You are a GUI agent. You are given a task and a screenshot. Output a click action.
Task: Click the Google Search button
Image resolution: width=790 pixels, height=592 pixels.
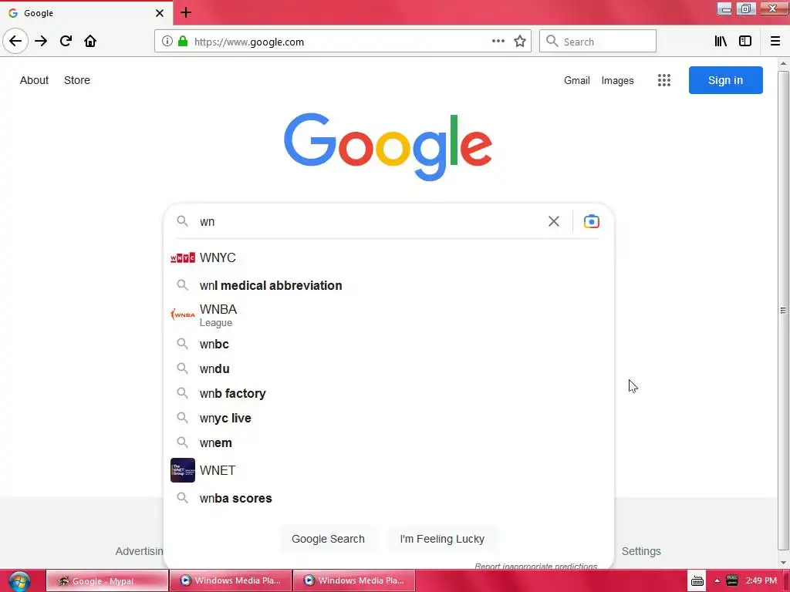click(x=328, y=539)
